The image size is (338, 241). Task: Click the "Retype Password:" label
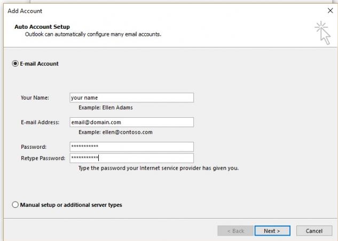(43, 158)
